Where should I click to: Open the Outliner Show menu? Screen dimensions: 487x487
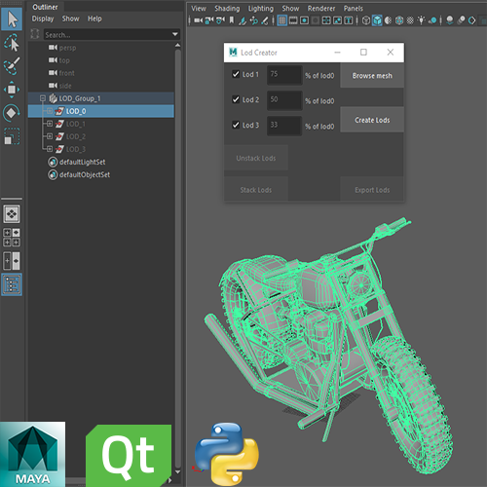click(70, 19)
